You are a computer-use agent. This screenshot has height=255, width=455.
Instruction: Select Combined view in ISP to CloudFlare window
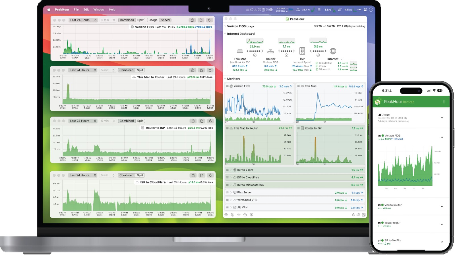(126, 175)
